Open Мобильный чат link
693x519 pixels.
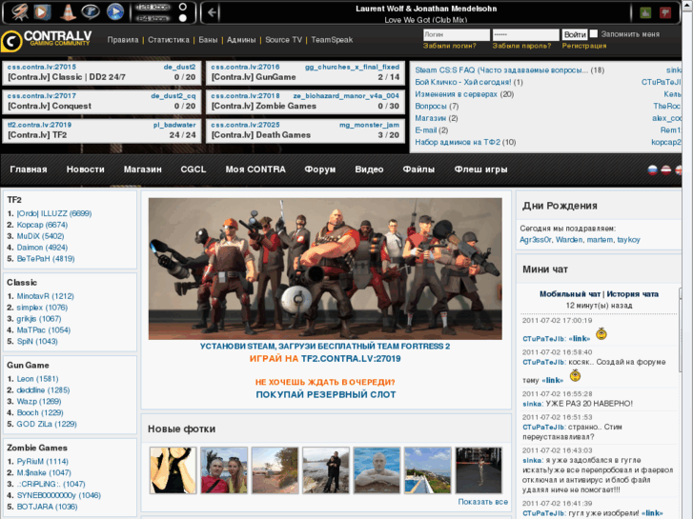570,294
